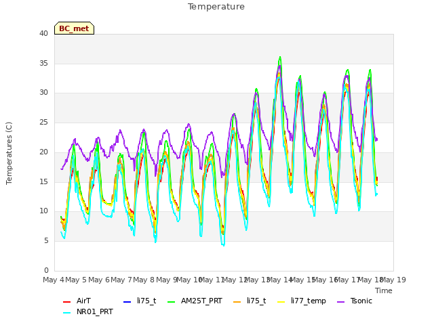
Task: Toggle li75_t label beside the blue swatch
Action: coord(146,301)
